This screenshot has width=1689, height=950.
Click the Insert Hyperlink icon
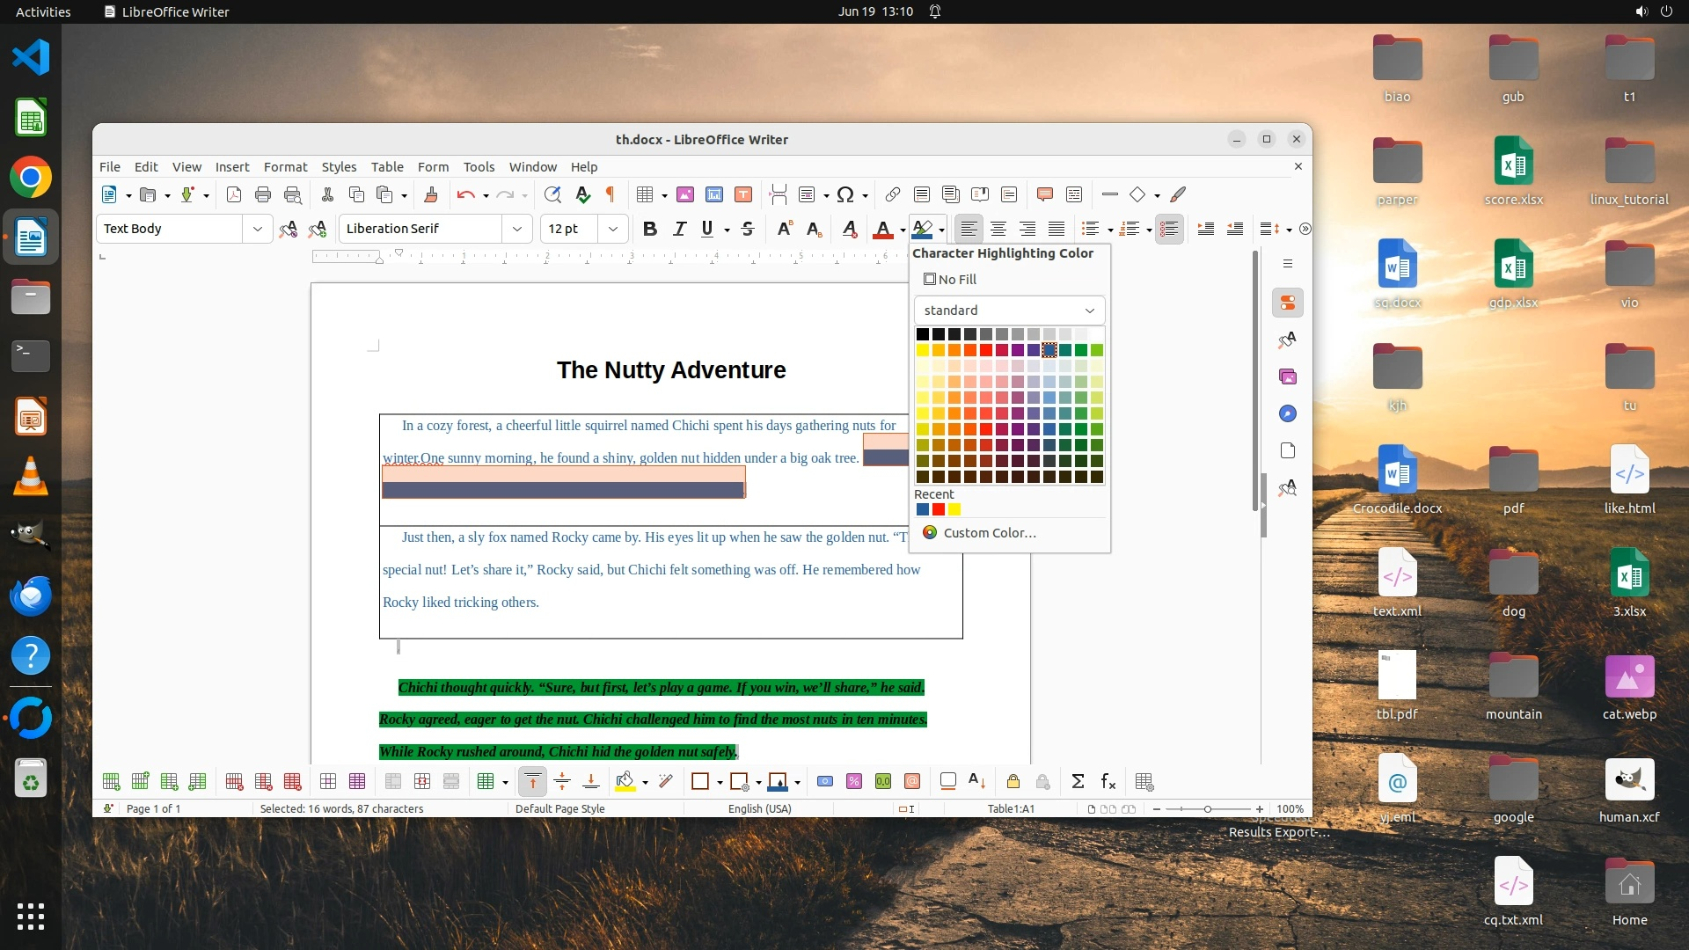coord(892,194)
